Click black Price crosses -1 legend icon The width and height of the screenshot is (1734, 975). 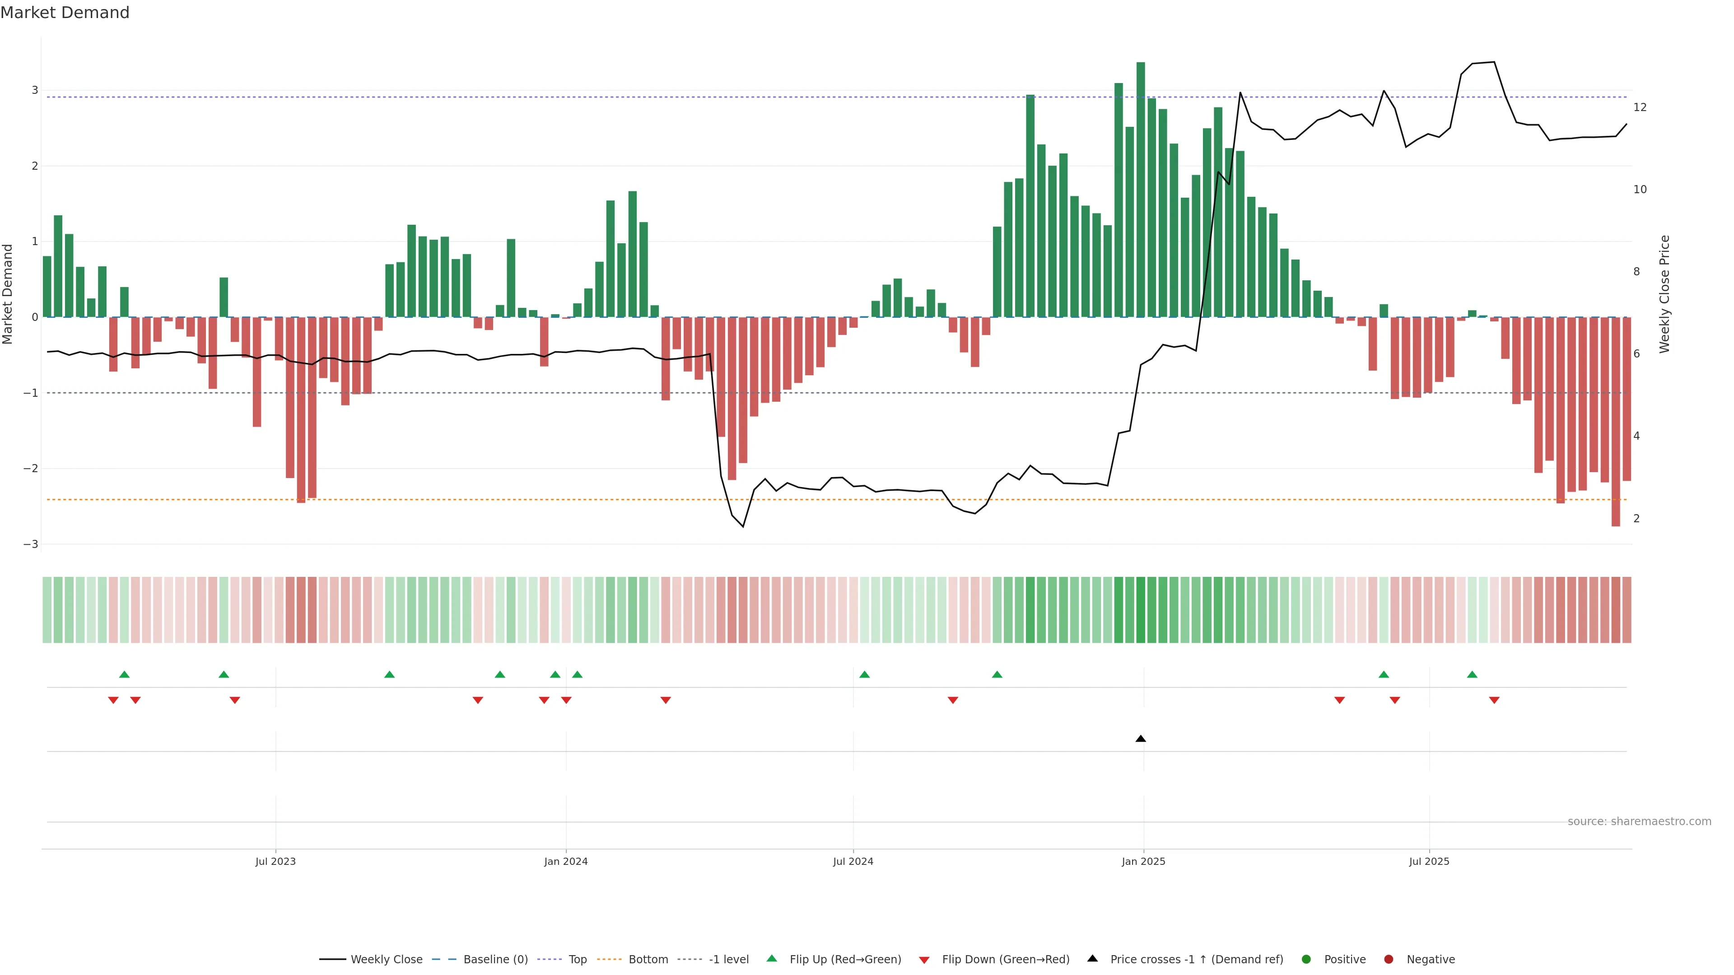1092,959
